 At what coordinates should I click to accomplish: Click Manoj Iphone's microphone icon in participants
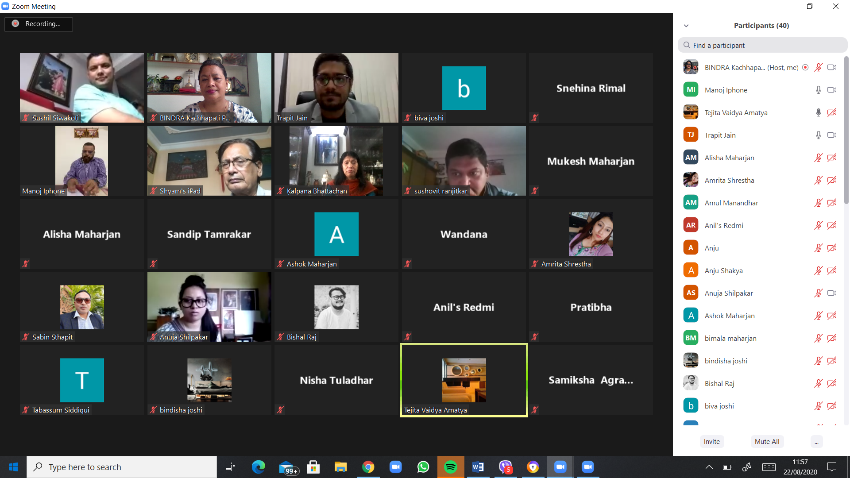click(x=818, y=90)
